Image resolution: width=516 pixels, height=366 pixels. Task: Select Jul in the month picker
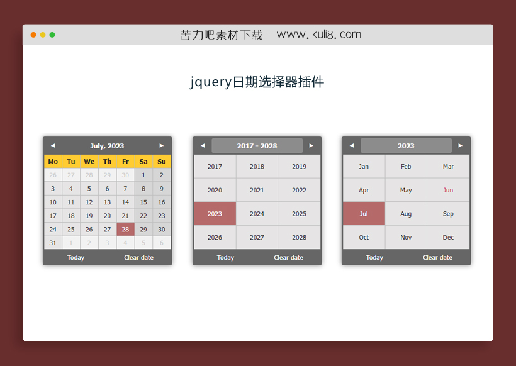pyautogui.click(x=364, y=213)
